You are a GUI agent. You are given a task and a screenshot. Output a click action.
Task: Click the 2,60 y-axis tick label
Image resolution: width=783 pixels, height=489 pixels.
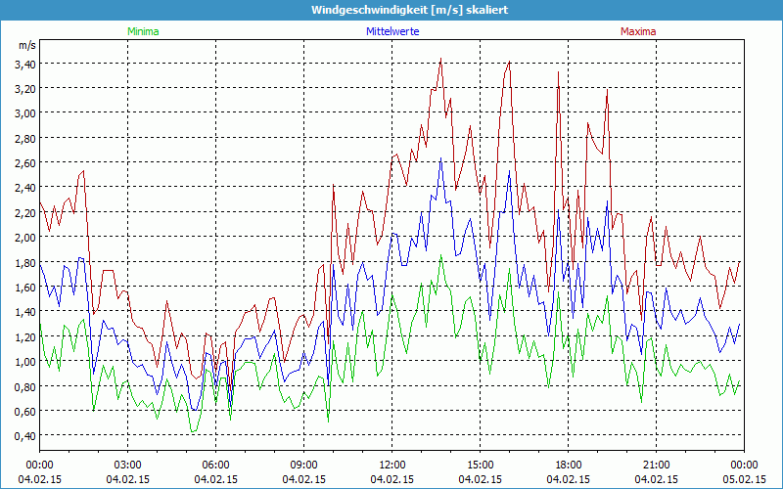25,163
